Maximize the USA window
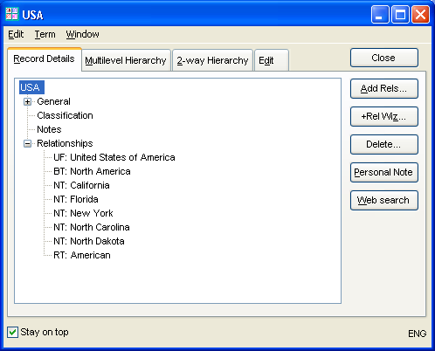The width and height of the screenshot is (435, 351). tap(400, 14)
